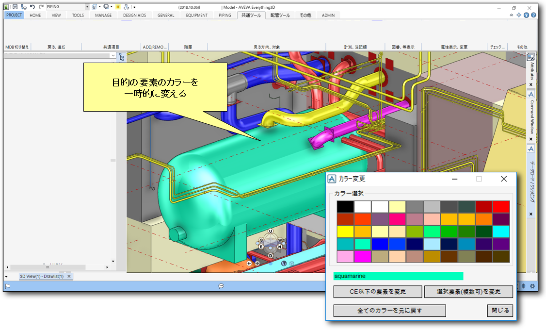546x330 pixels.
Task: Click the Redo arrow icon
Action: tap(41, 6)
